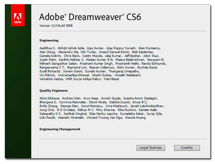Select the name Emily Chang
This screenshot has height=164, width=215.
click(48, 106)
